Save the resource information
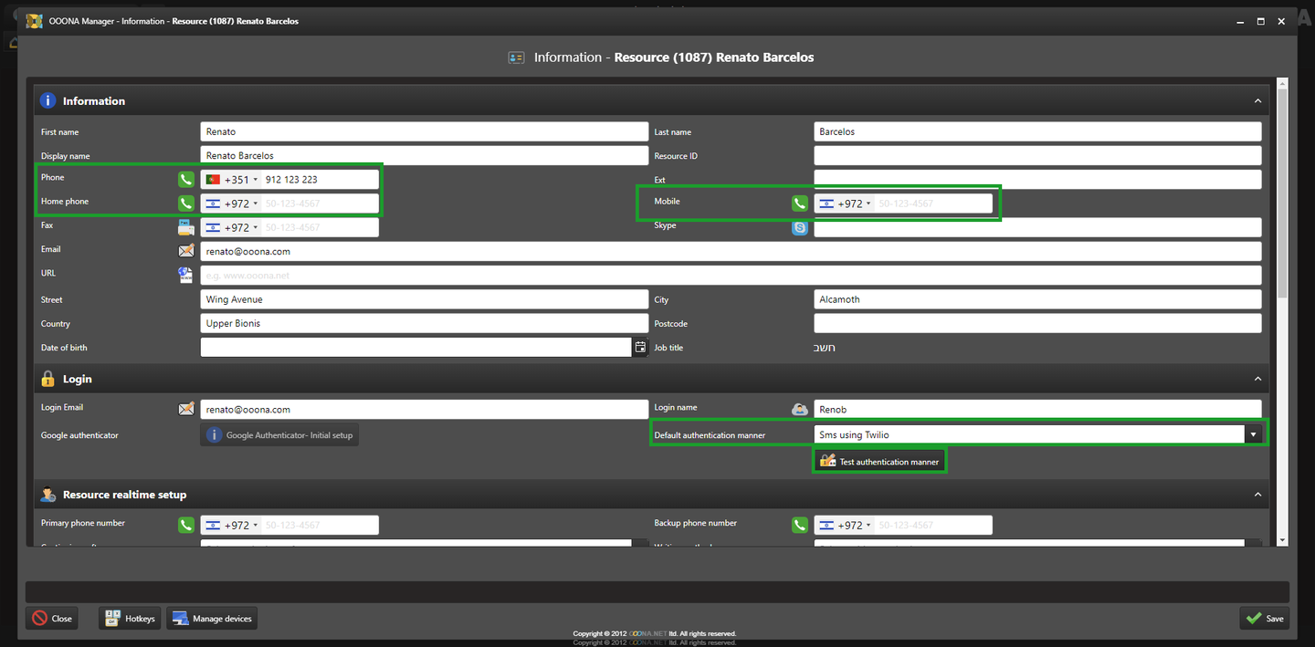The height and width of the screenshot is (647, 1315). 1265,618
